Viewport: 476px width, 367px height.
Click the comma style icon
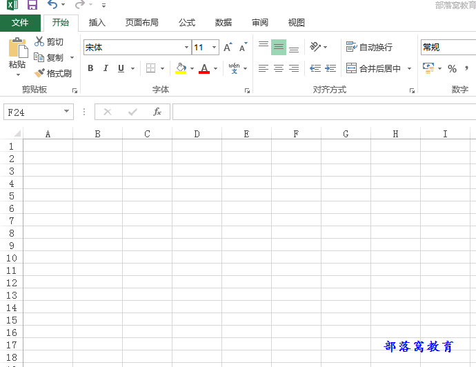point(466,68)
